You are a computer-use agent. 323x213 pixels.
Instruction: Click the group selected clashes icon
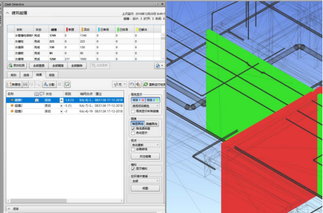tap(25, 84)
